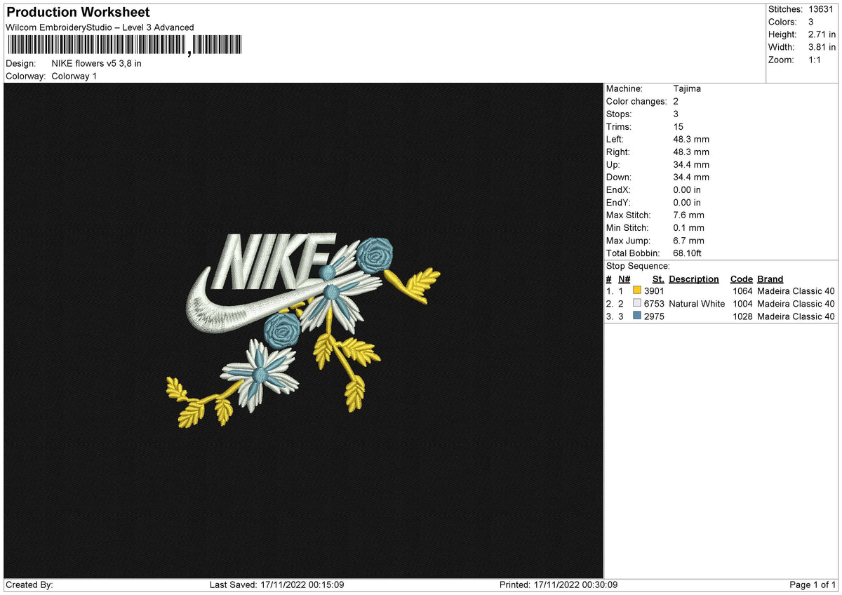This screenshot has width=842, height=595.
Task: Click the NIKE flowers embroidery design preview
Action: point(303,330)
